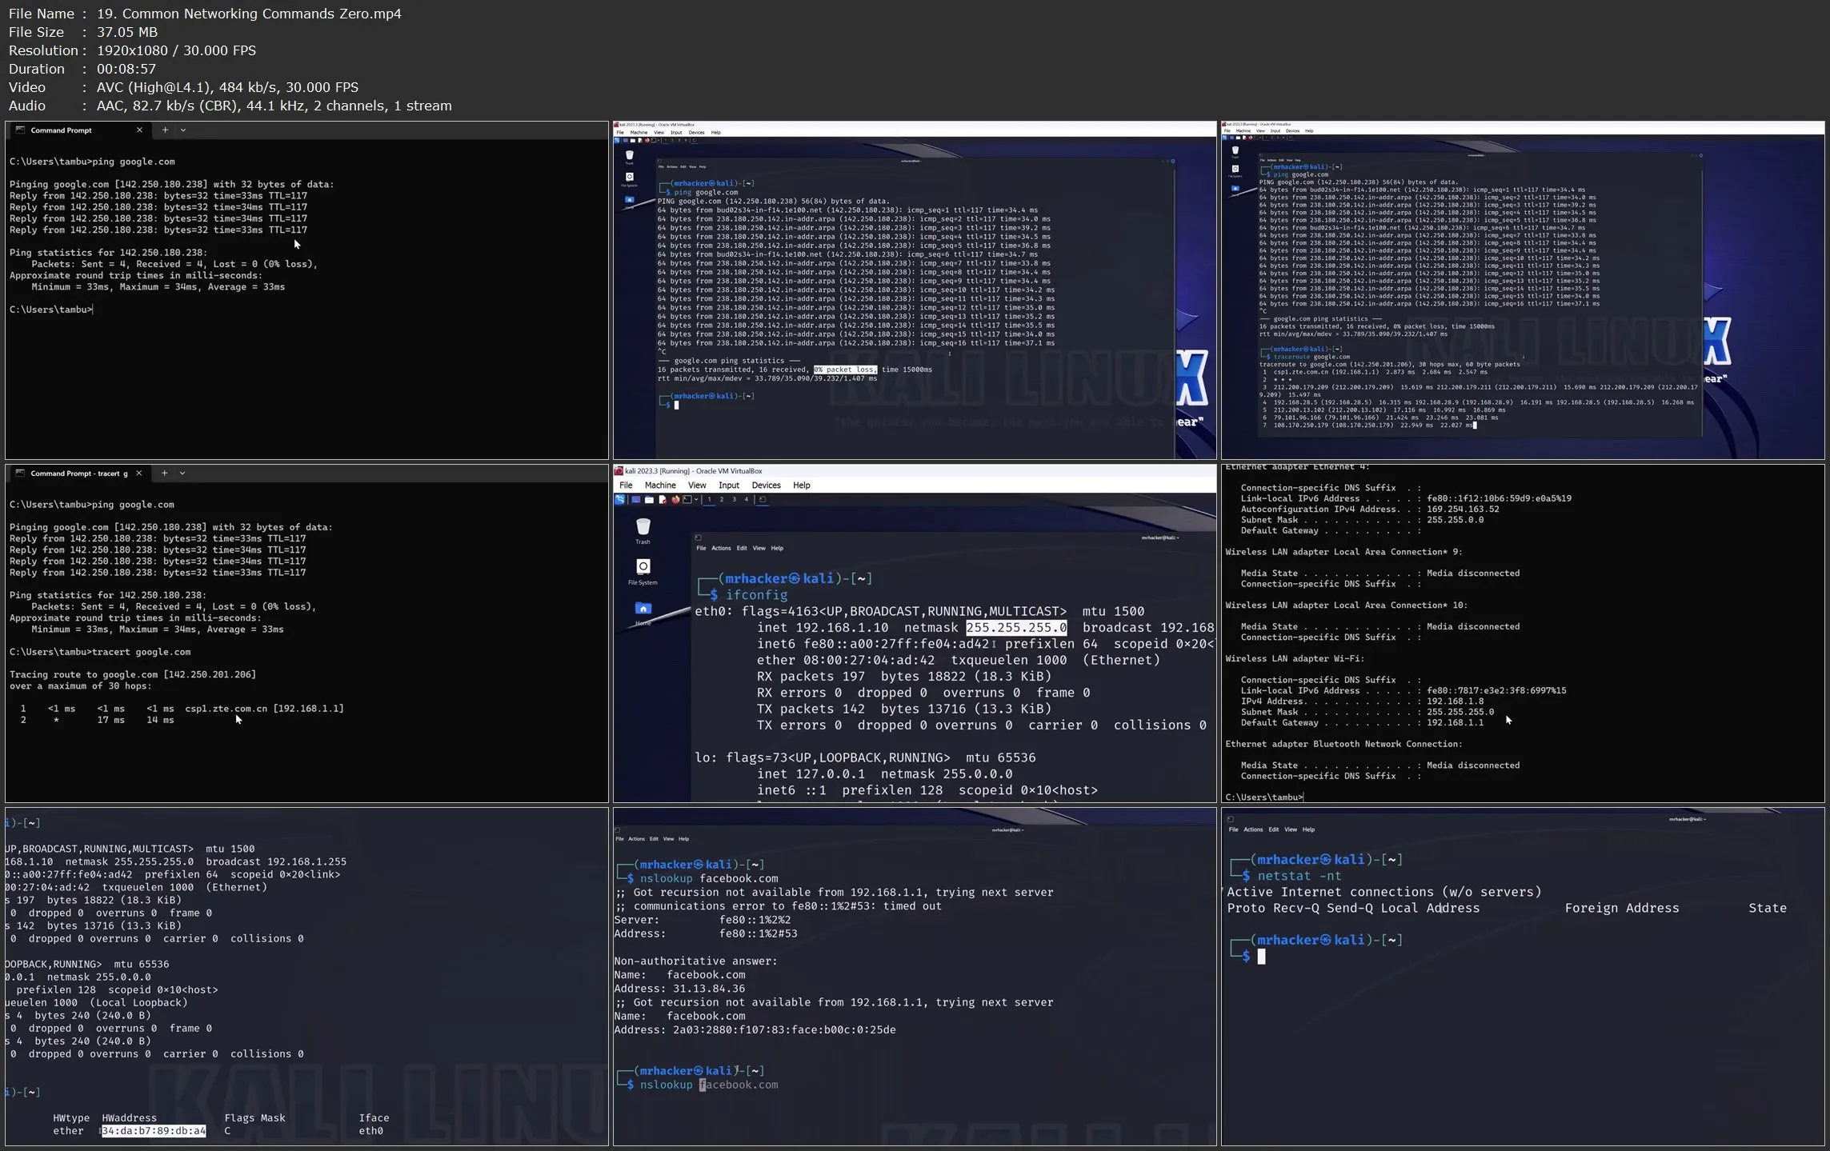Click the 'Foreign Address' column header in netstat output

point(1622,909)
